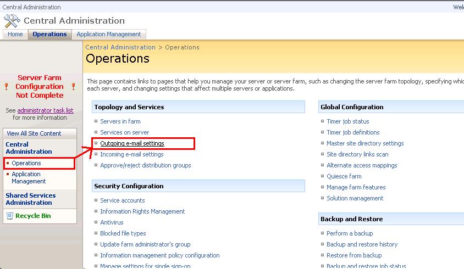Select the Operations tab
The width and height of the screenshot is (464, 269).
click(x=49, y=34)
